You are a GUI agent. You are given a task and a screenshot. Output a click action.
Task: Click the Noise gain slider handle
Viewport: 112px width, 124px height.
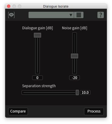pos(74,56)
